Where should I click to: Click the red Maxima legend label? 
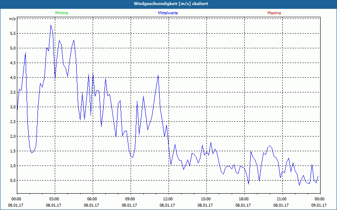point(274,13)
